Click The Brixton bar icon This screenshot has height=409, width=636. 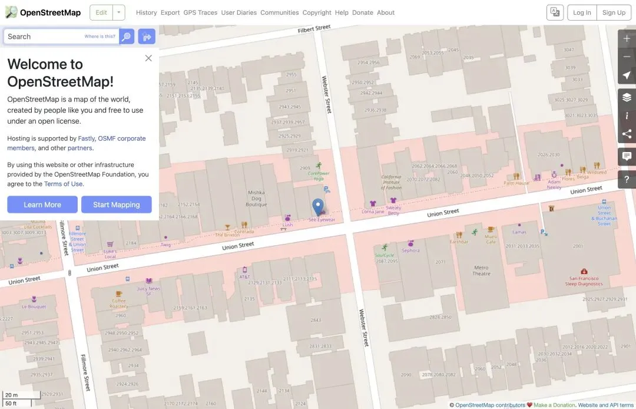[x=227, y=227]
